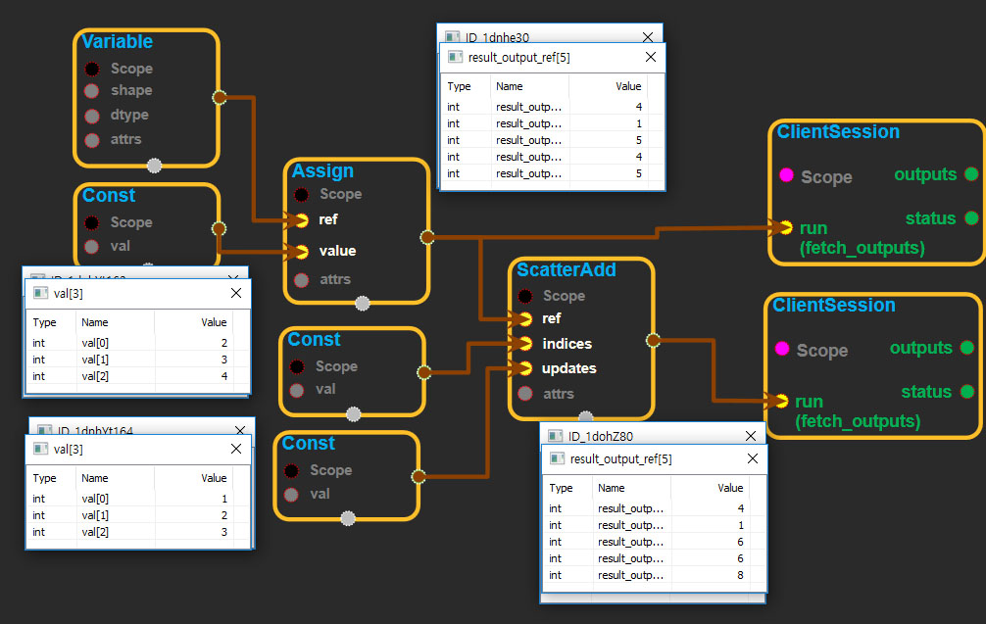
Task: Click the attrs port on ScatterAdd node
Action: click(x=525, y=394)
